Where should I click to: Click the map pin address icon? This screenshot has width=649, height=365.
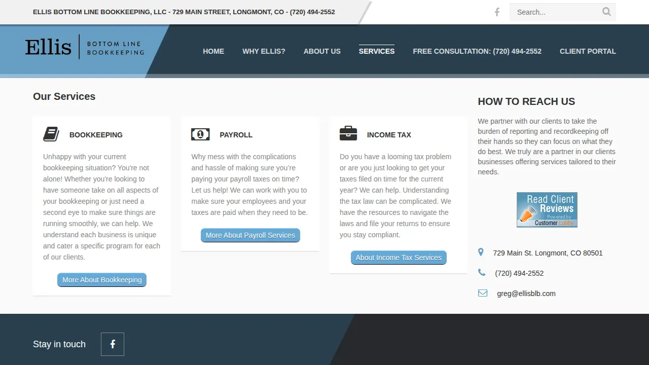point(481,252)
